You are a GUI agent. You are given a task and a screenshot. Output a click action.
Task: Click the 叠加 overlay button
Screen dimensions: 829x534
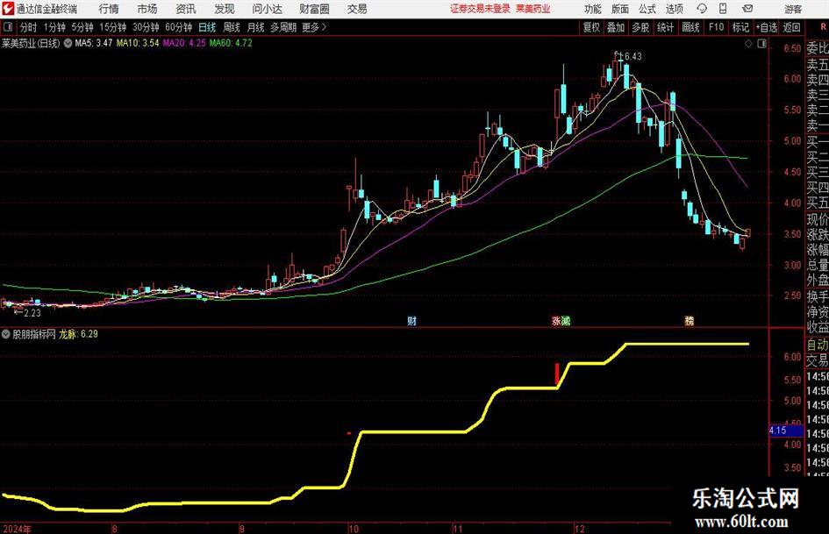616,27
